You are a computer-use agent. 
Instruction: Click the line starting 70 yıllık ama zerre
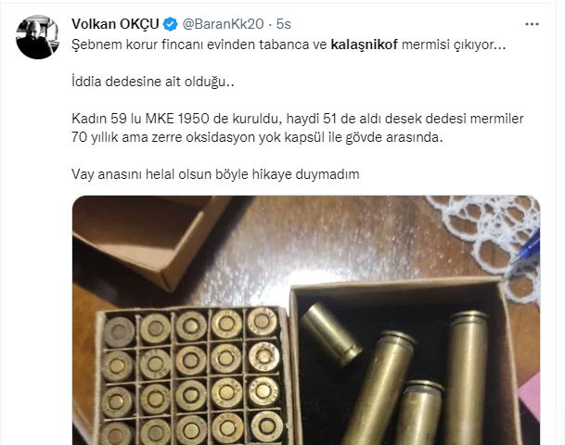click(257, 137)
